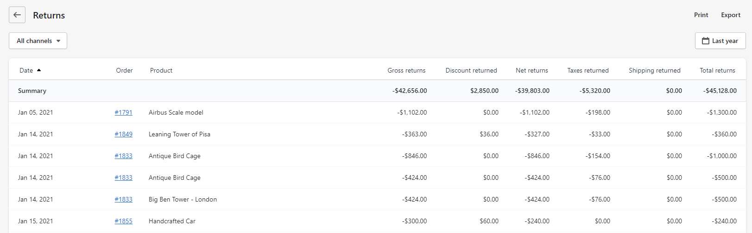Click summary discount returned $2,850.00

tap(484, 91)
